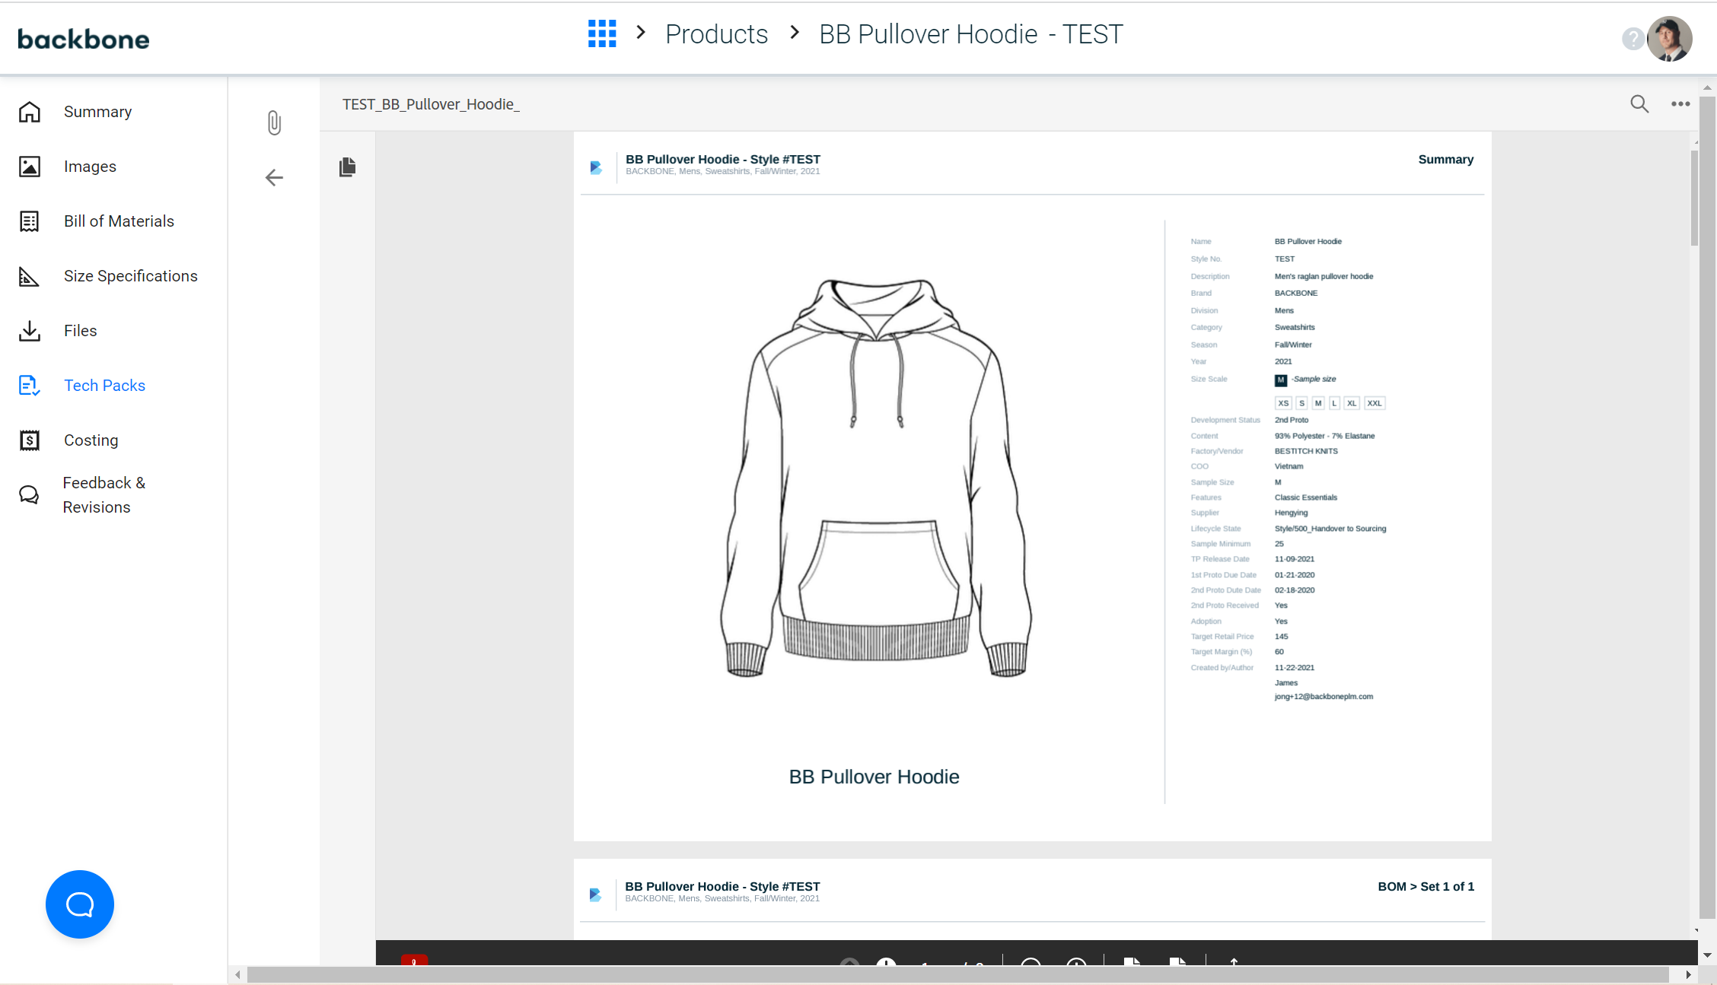Open search with the magnifier icon
Screen dimensions: 1717x985
tap(1639, 103)
